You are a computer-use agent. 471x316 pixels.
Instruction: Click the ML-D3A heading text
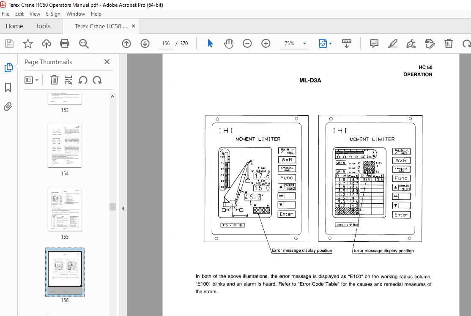(x=310, y=80)
